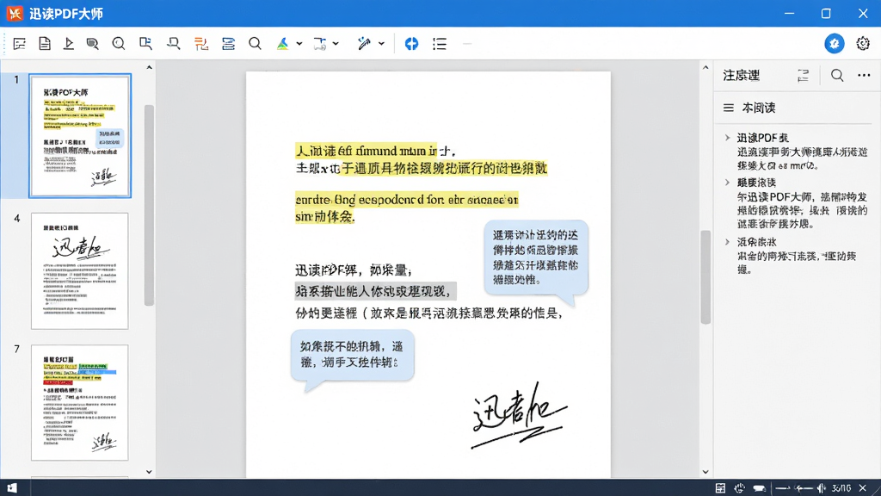Screen dimensions: 881x496
Task: Click the round magnifier with C icon
Action: tap(119, 43)
